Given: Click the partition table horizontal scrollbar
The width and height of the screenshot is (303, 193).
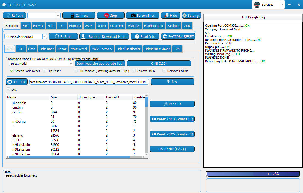Looking at the screenshot, I should (x=69, y=157).
